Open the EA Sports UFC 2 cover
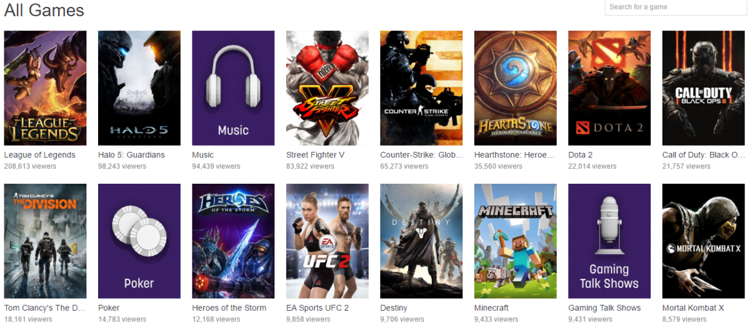Viewport: 750px width, 335px height. tap(327, 241)
